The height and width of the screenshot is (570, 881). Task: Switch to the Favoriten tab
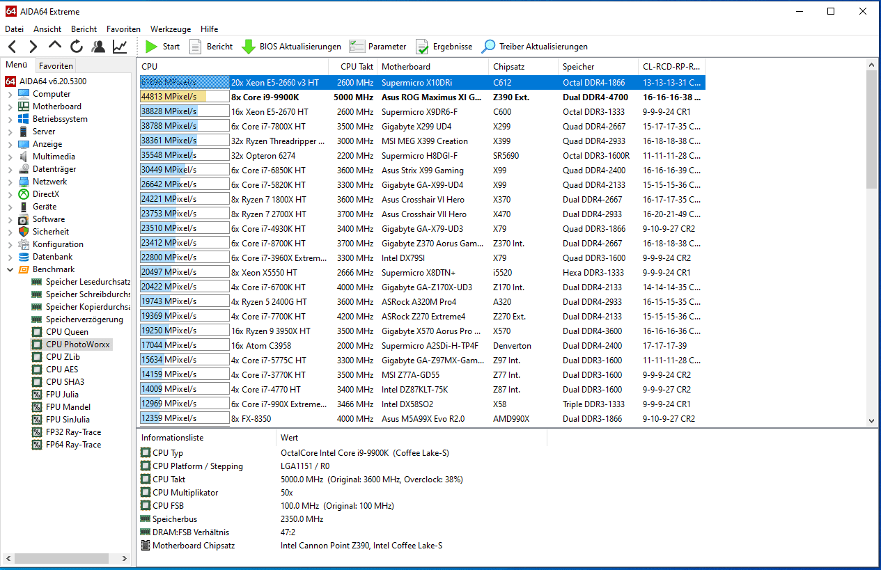coord(56,66)
